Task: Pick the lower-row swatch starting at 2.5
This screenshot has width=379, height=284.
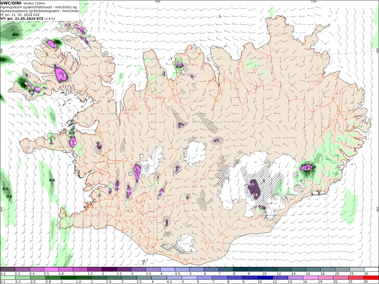Action: 113,278
